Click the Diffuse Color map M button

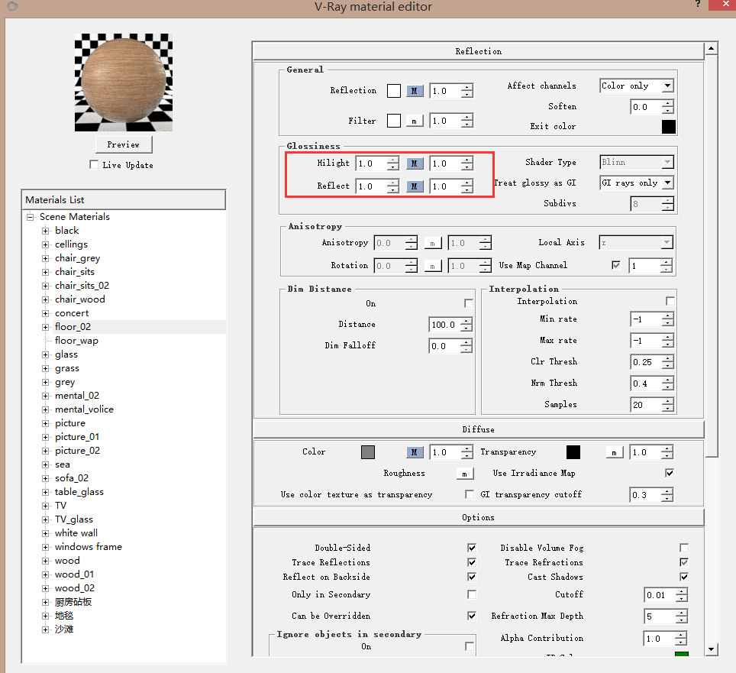point(415,452)
